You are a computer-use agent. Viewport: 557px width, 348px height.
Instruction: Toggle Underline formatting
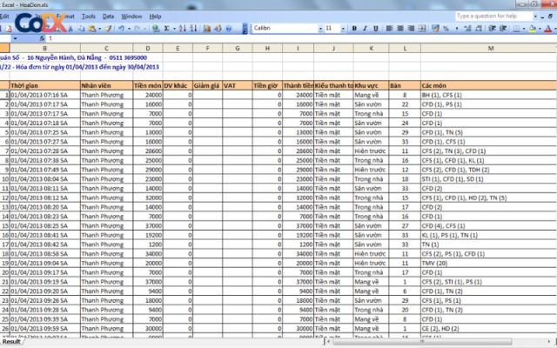tap(375, 29)
